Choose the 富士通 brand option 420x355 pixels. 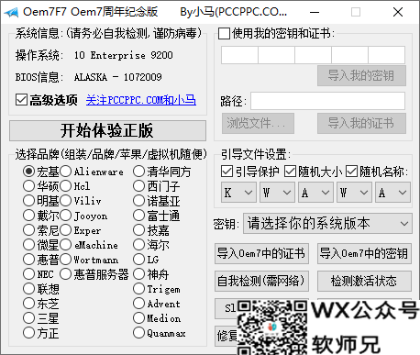(x=138, y=216)
